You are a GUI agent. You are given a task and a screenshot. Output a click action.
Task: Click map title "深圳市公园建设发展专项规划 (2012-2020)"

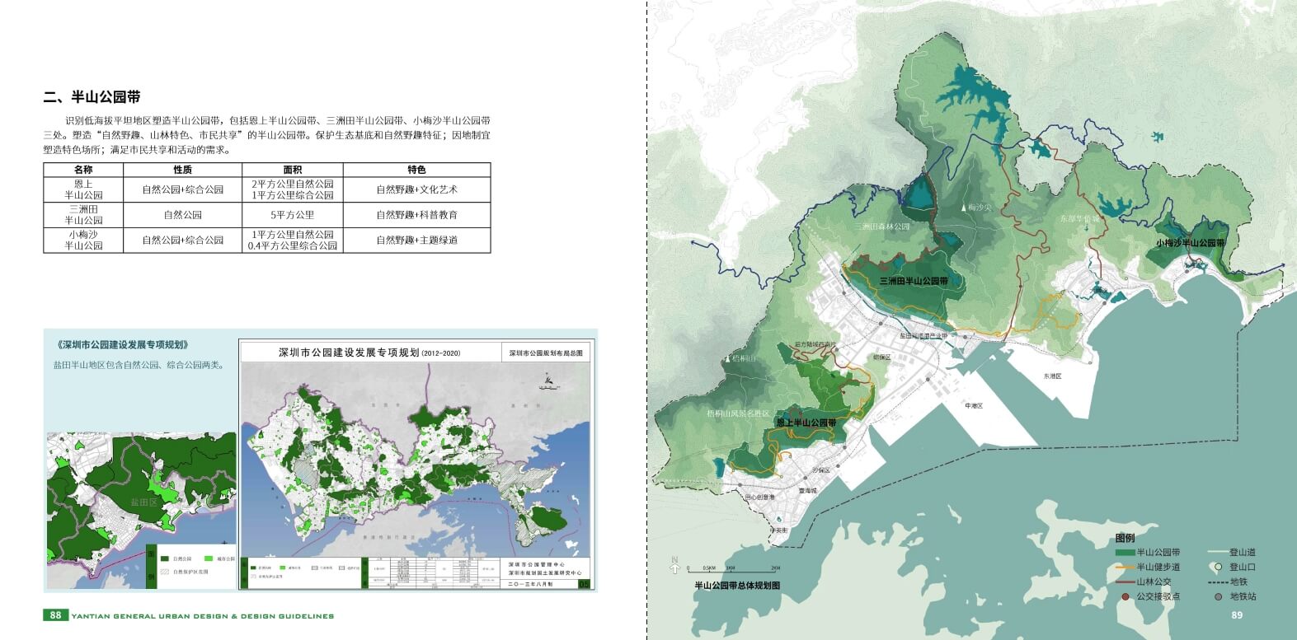point(369,353)
